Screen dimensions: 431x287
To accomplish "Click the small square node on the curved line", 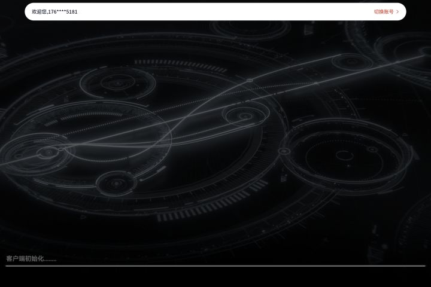I will point(250,80).
